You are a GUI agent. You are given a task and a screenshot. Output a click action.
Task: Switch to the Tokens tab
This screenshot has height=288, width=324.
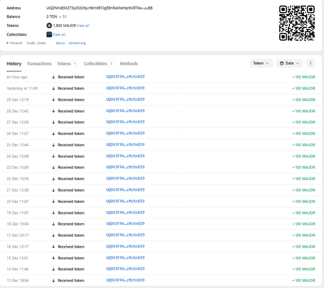click(x=68, y=64)
